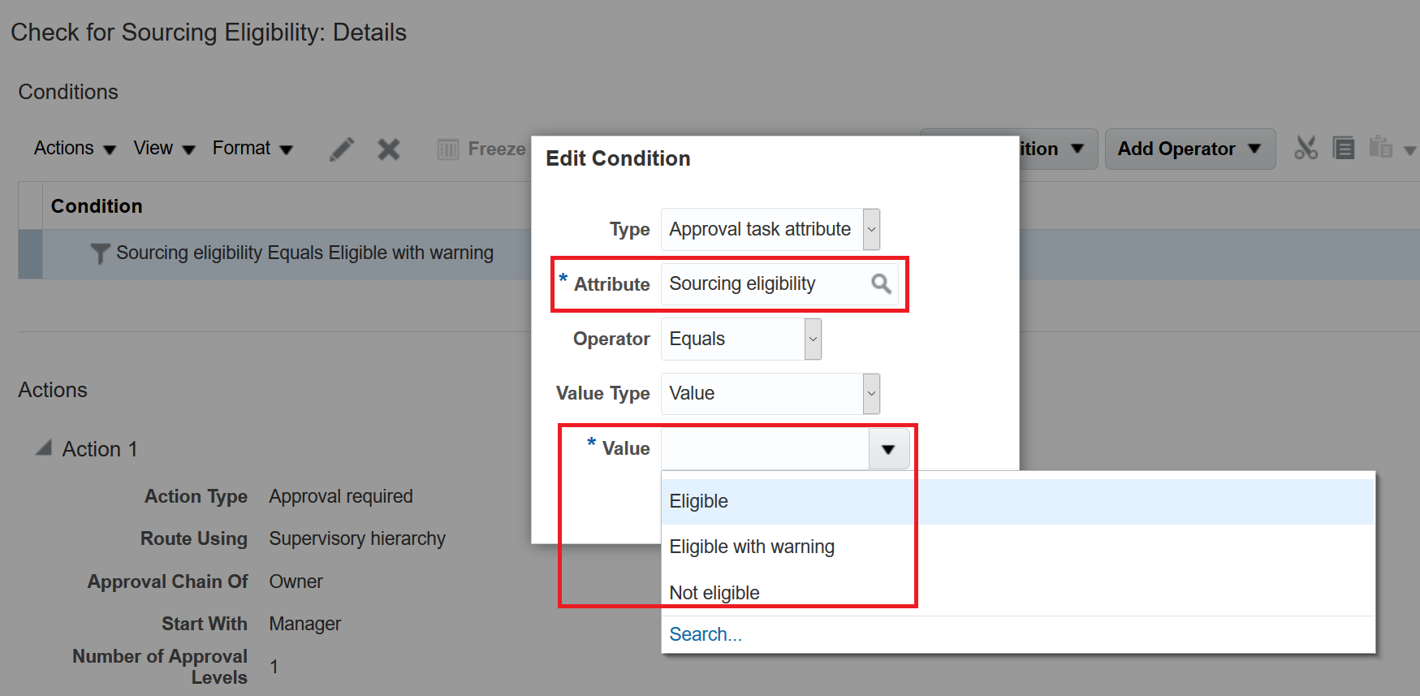Open the Actions menu
Viewport: 1420px width, 696px height.
[x=75, y=149]
